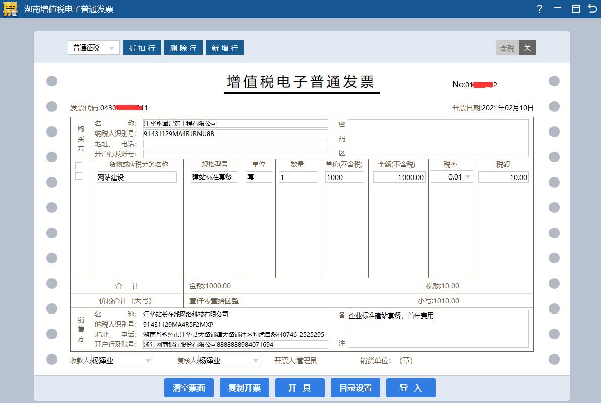Click the buyer 地址电话 input field
The image size is (601, 403).
coord(236,144)
